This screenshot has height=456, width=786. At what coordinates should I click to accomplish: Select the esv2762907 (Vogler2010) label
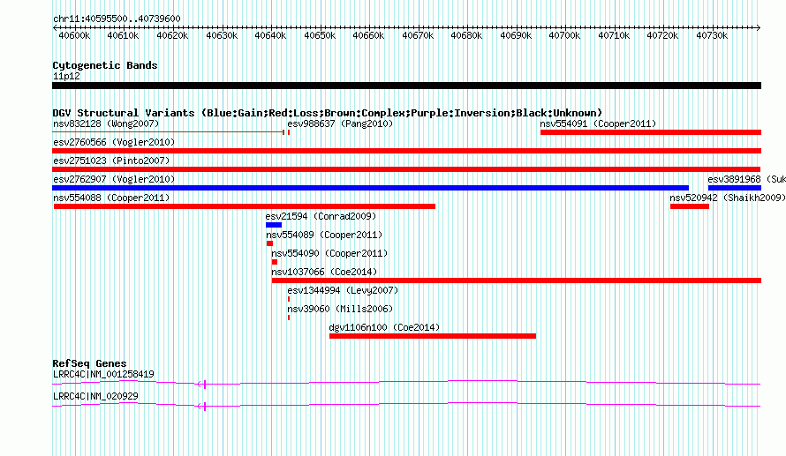point(114,179)
